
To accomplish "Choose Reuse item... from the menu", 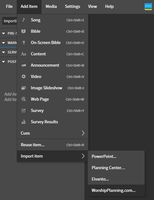I will coord(53,145).
